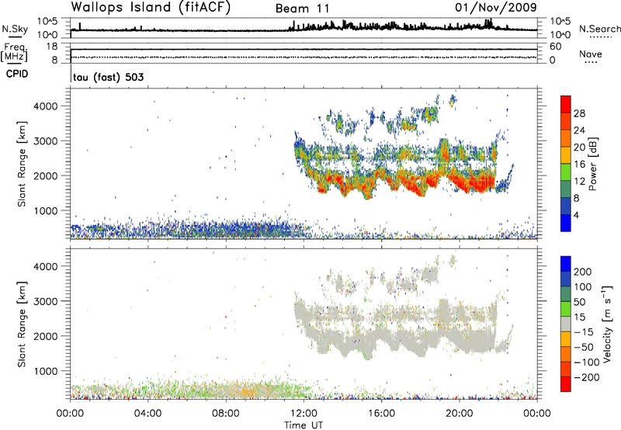Pick the blue bottom of power colorbar
Screen dimensions: 621x430
coord(566,223)
